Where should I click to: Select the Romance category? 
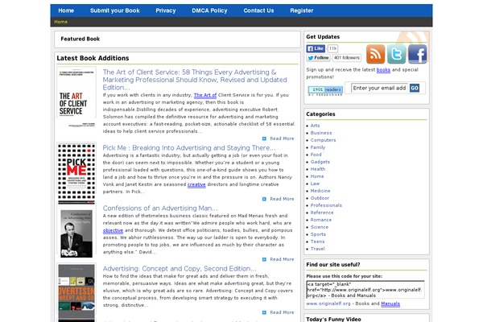(x=321, y=220)
